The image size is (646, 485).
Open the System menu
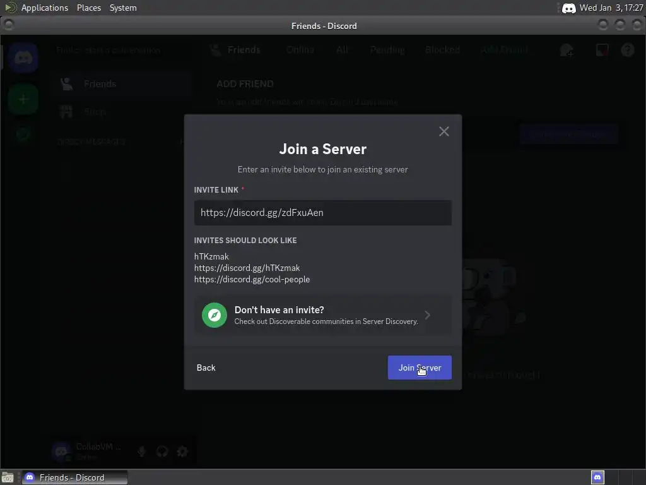coord(123,8)
